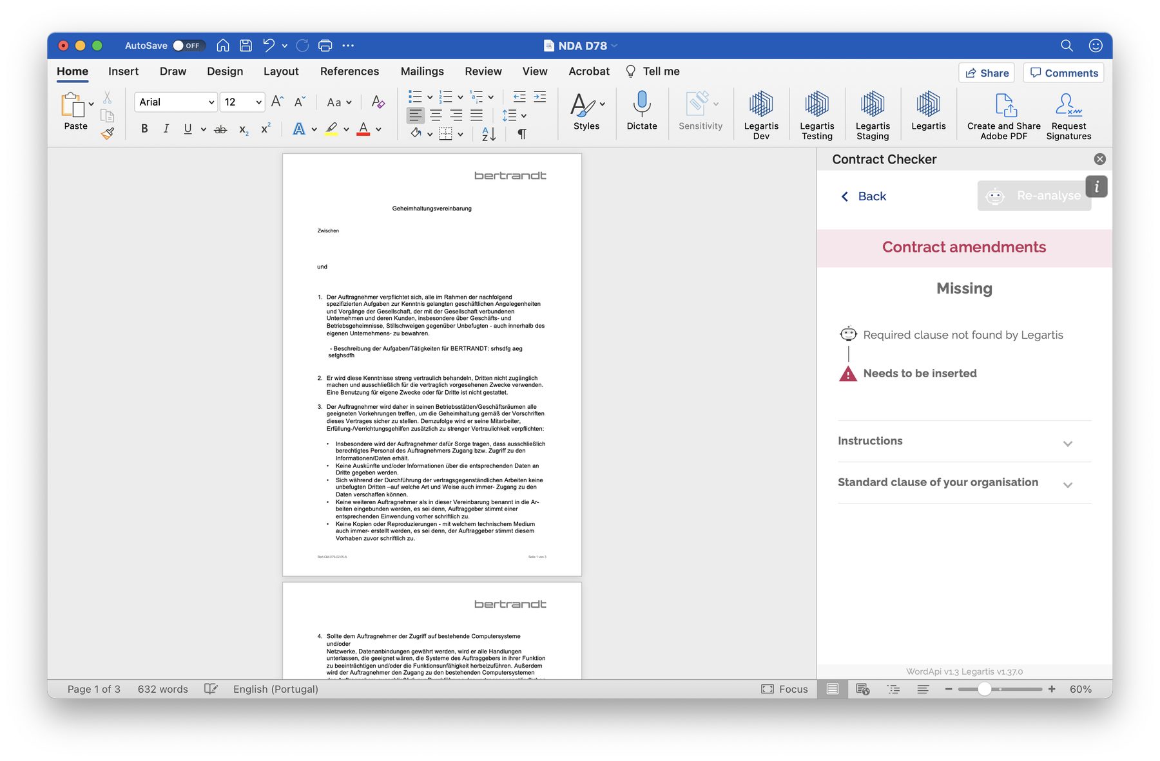Click the 632 words count
Screen dimensions: 1160x761
pyautogui.click(x=163, y=689)
